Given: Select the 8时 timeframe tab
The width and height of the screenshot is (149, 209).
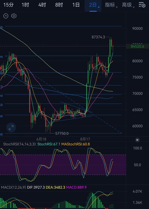Looking at the screenshot, I should coord(59,5).
